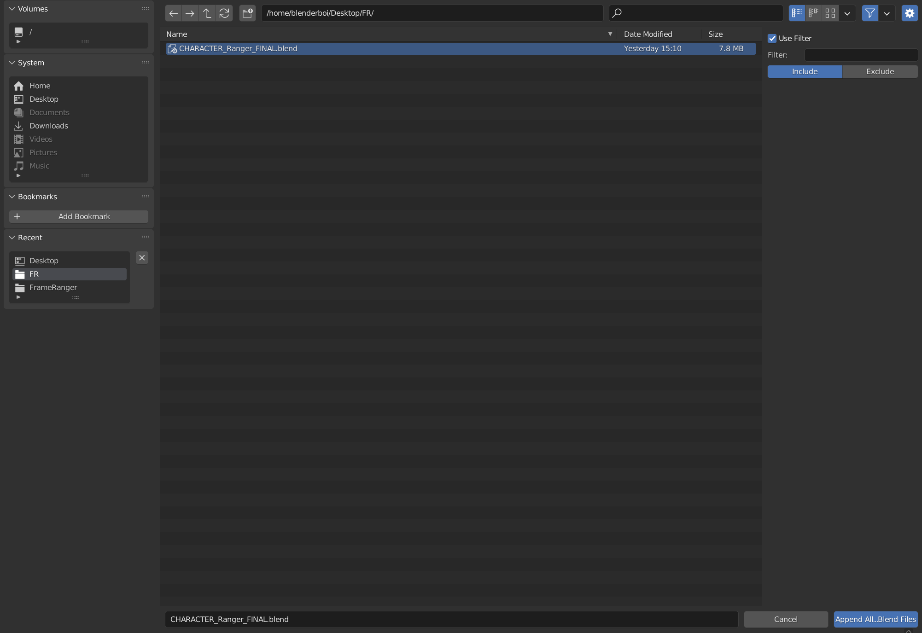Switch to vertical list display mode
The image size is (922, 633).
pos(797,13)
